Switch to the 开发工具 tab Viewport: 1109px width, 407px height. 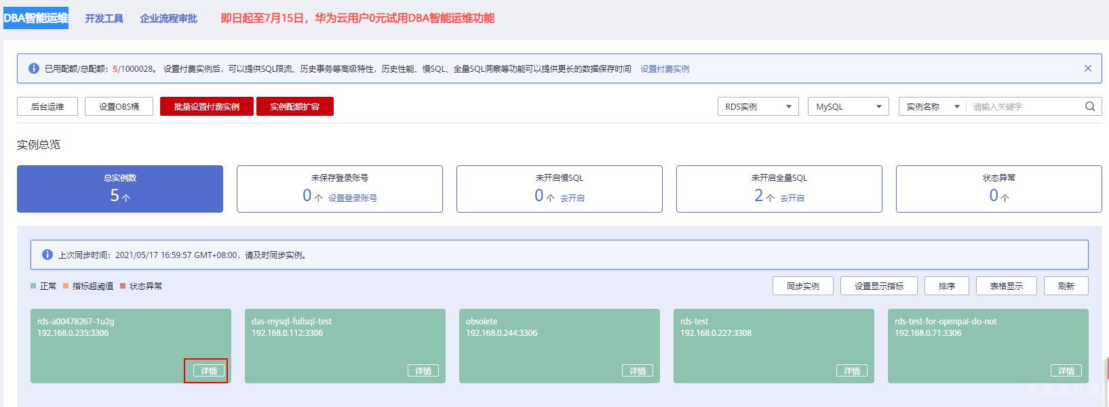104,18
